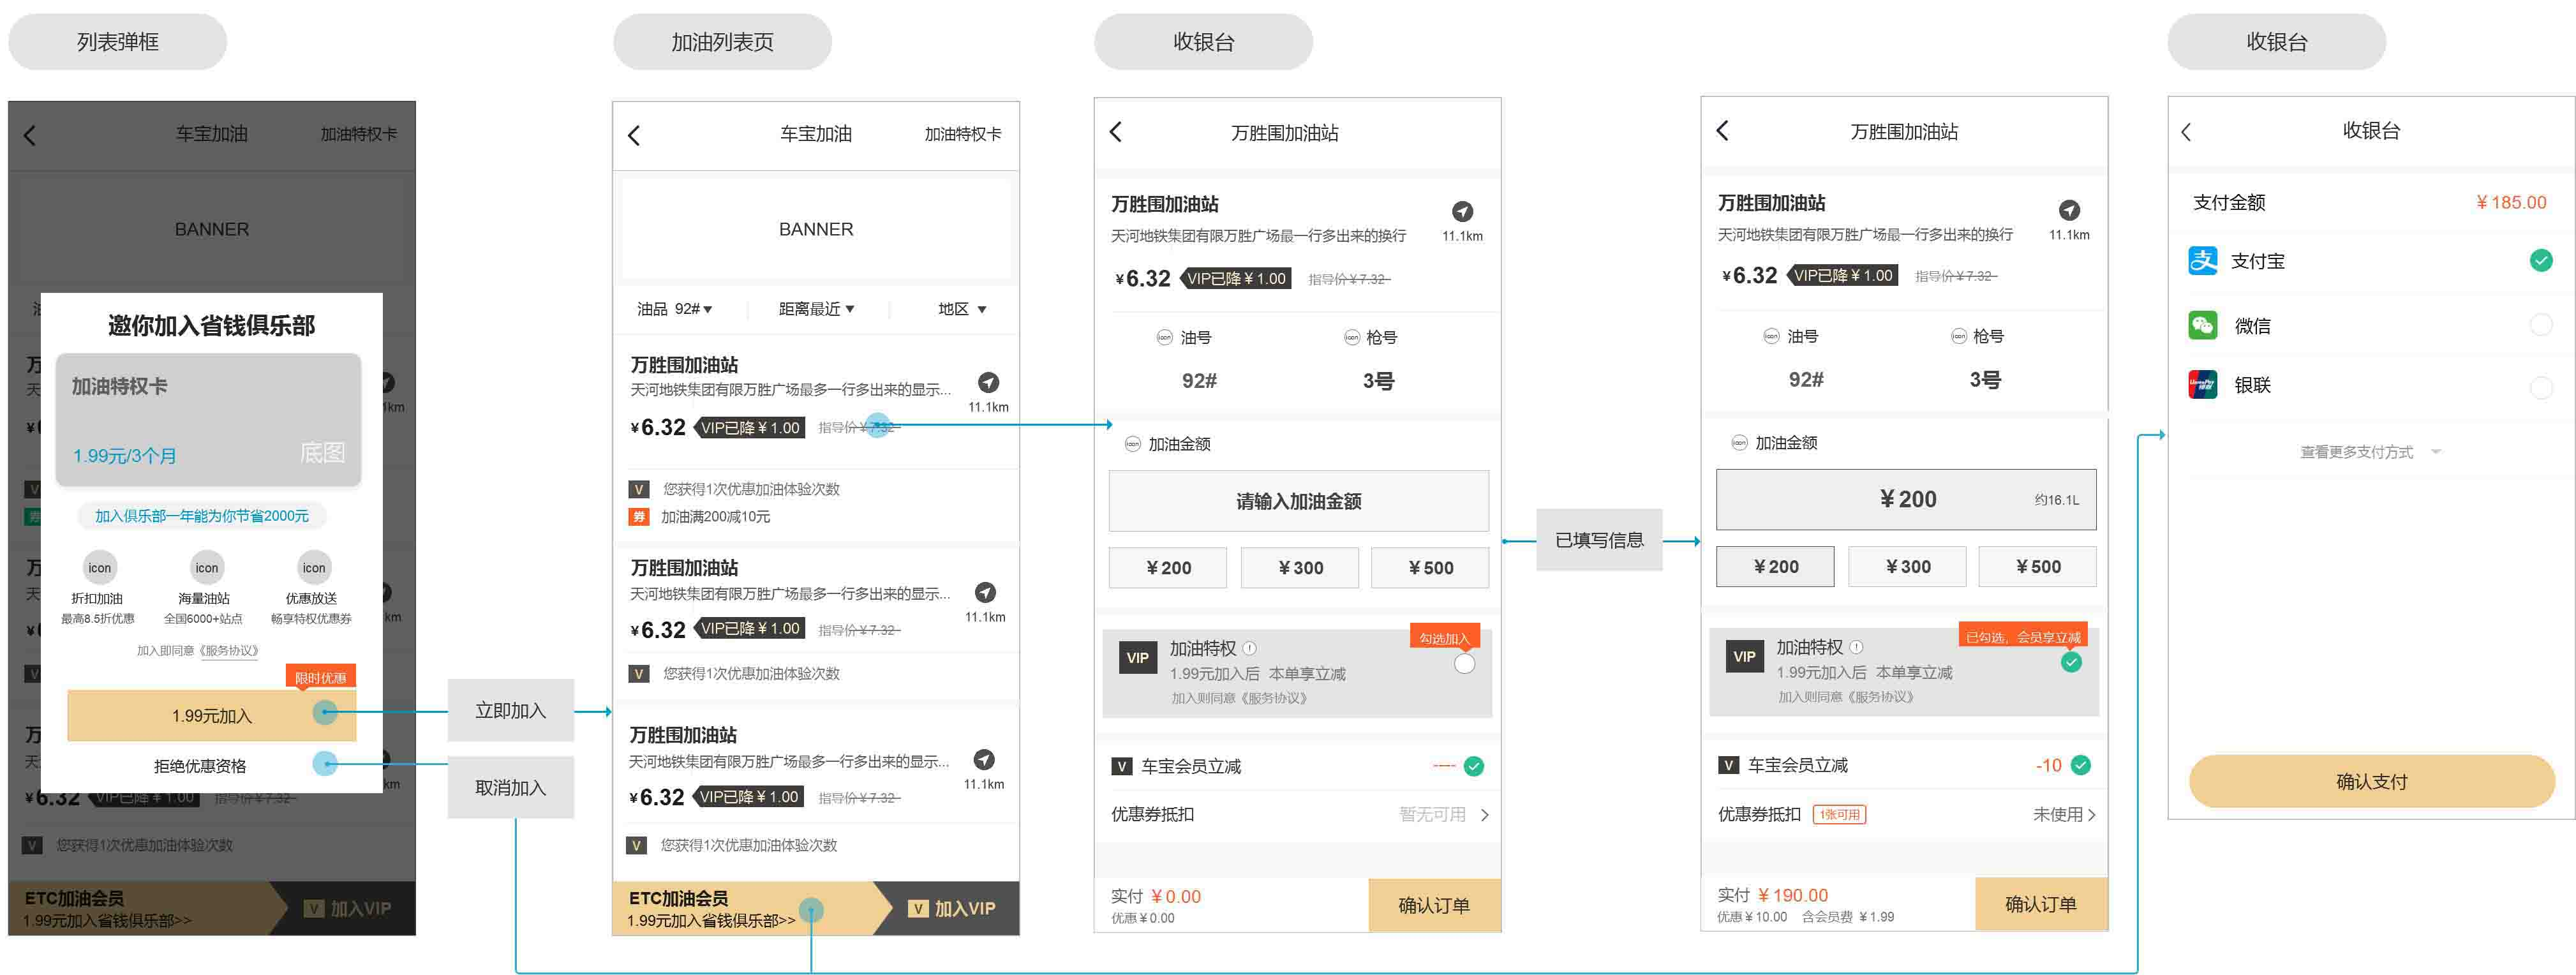The width and height of the screenshot is (2576, 975).
Task: Tap 加油特权 info icon on the unselected VIP card
Action: 1250,648
